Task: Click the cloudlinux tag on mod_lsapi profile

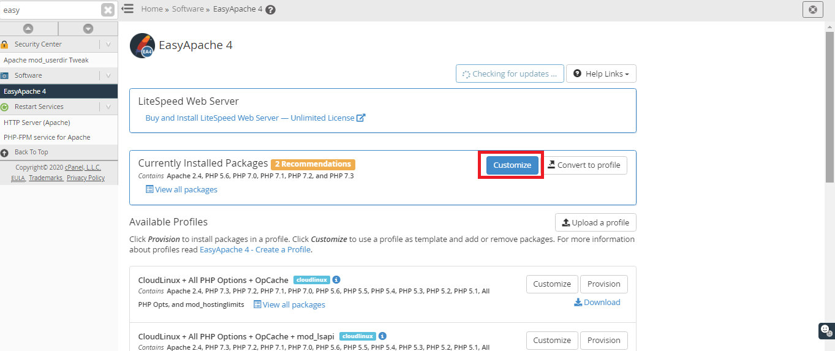Action: (357, 336)
